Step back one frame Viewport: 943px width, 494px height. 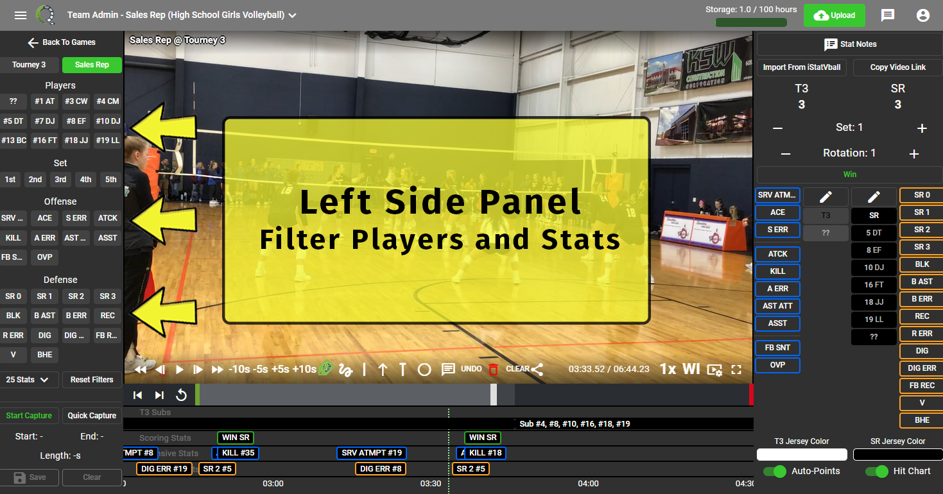[160, 370]
